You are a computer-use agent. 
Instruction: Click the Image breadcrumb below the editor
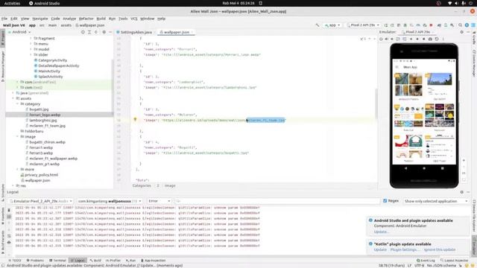pyautogui.click(x=170, y=185)
